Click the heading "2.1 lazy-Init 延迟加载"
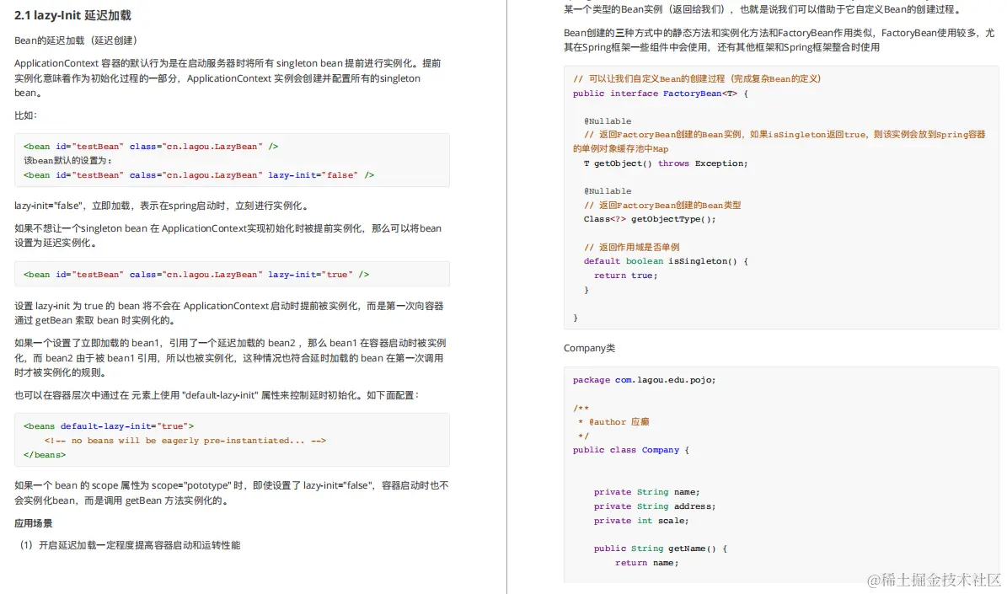The image size is (1007, 594). (74, 14)
